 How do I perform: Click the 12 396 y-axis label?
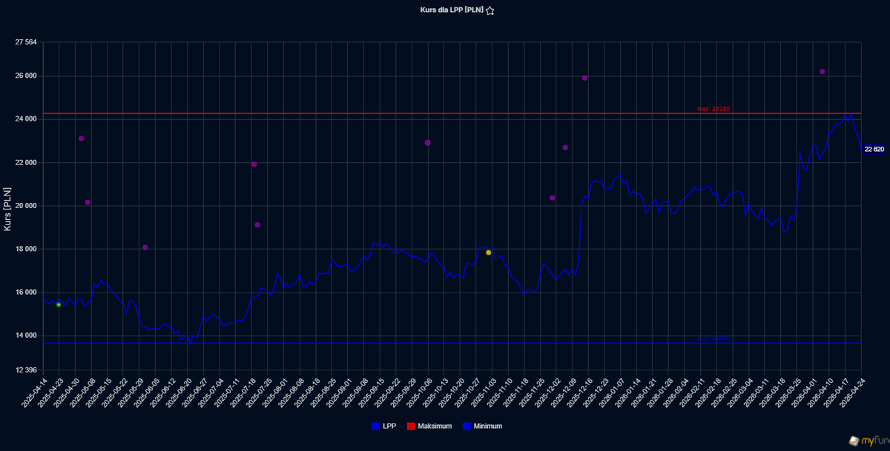click(x=25, y=370)
